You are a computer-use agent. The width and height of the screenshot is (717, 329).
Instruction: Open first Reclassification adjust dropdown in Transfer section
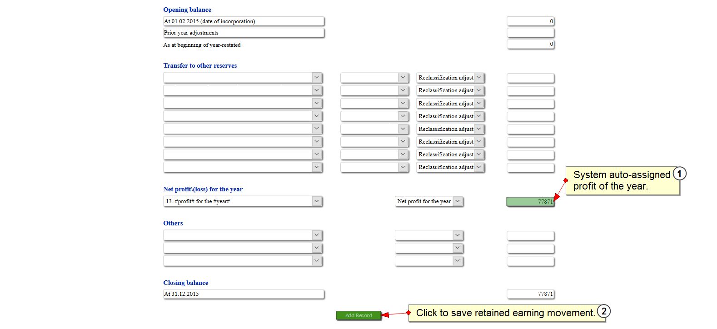450,78
